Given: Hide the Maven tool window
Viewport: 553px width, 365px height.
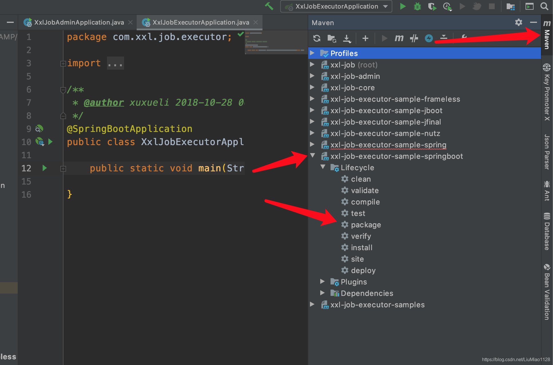Looking at the screenshot, I should click(533, 22).
